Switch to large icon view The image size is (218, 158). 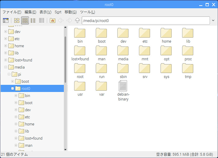(17, 21)
